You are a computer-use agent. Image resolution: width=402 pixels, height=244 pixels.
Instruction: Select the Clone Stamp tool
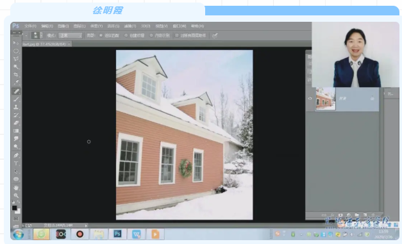(x=16, y=107)
